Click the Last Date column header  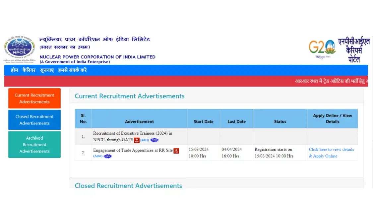236,122
